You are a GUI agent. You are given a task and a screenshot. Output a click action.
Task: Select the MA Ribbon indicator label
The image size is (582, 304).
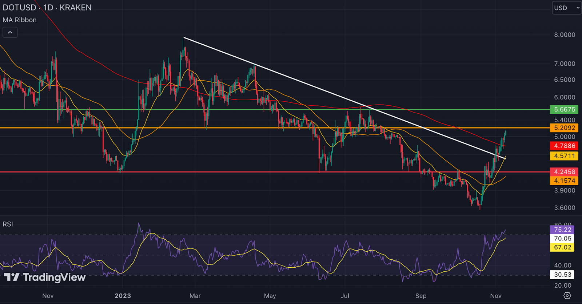point(20,20)
